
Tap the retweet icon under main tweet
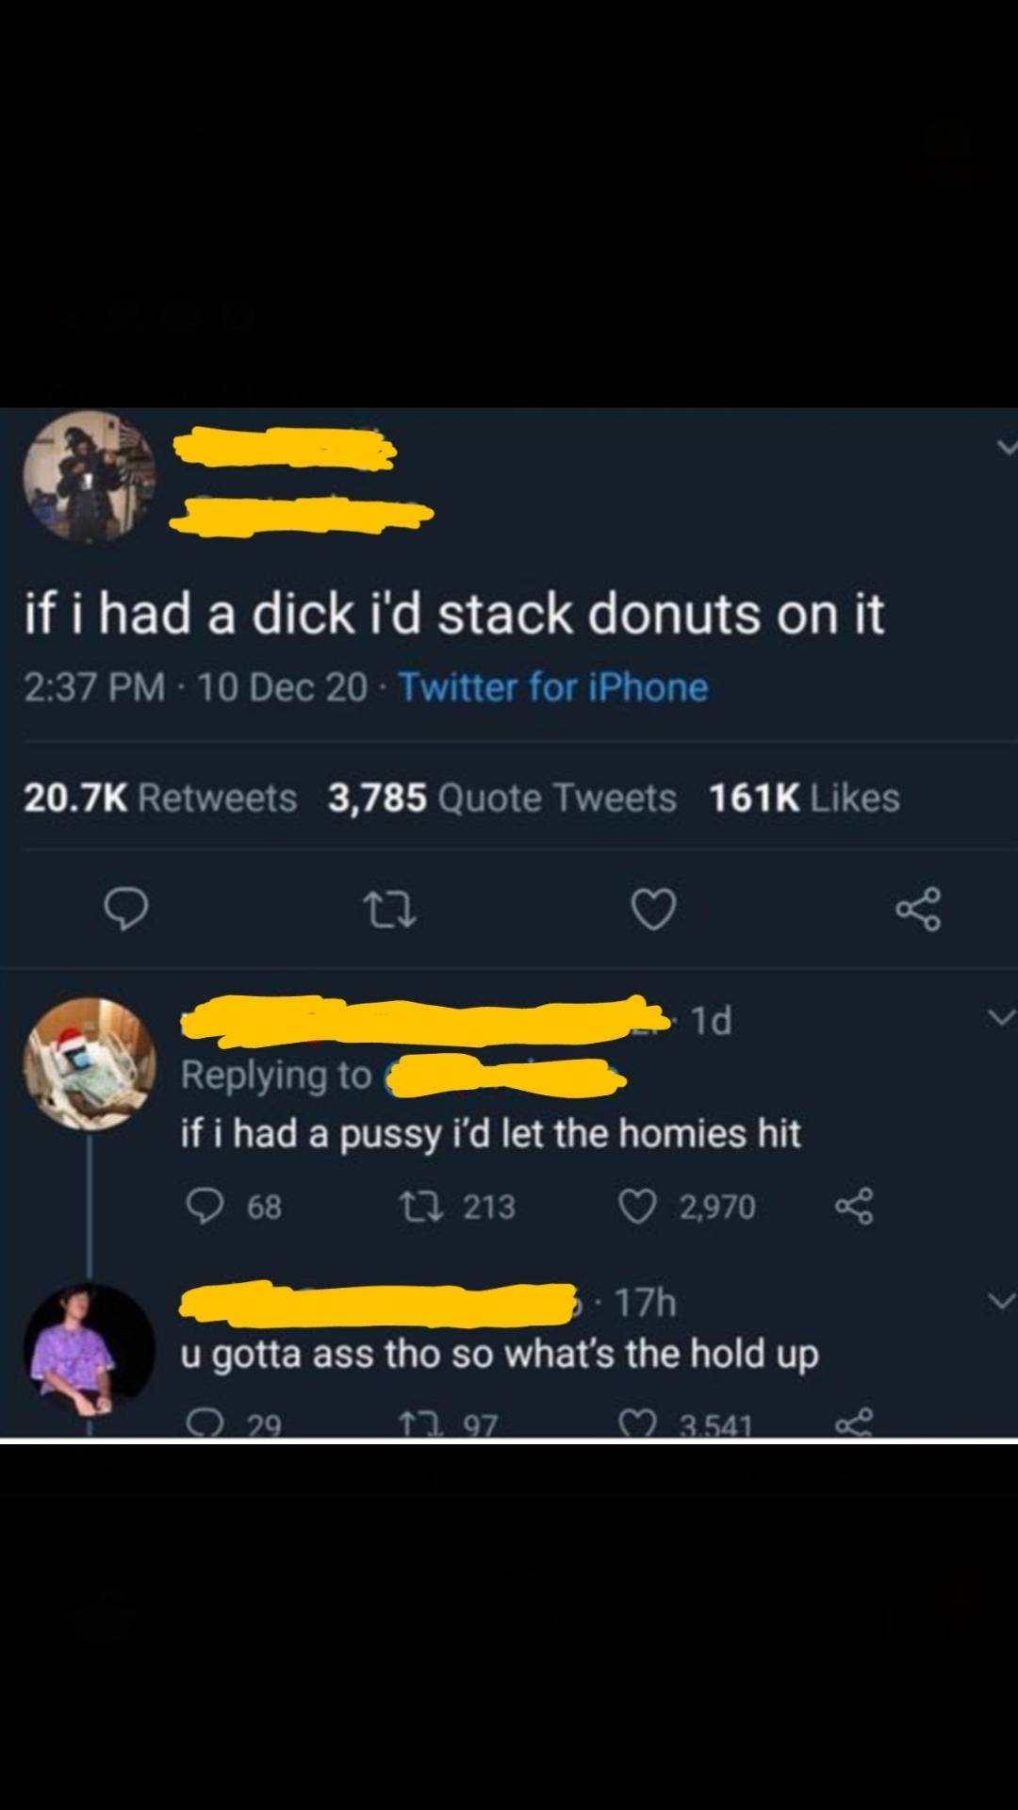389,911
